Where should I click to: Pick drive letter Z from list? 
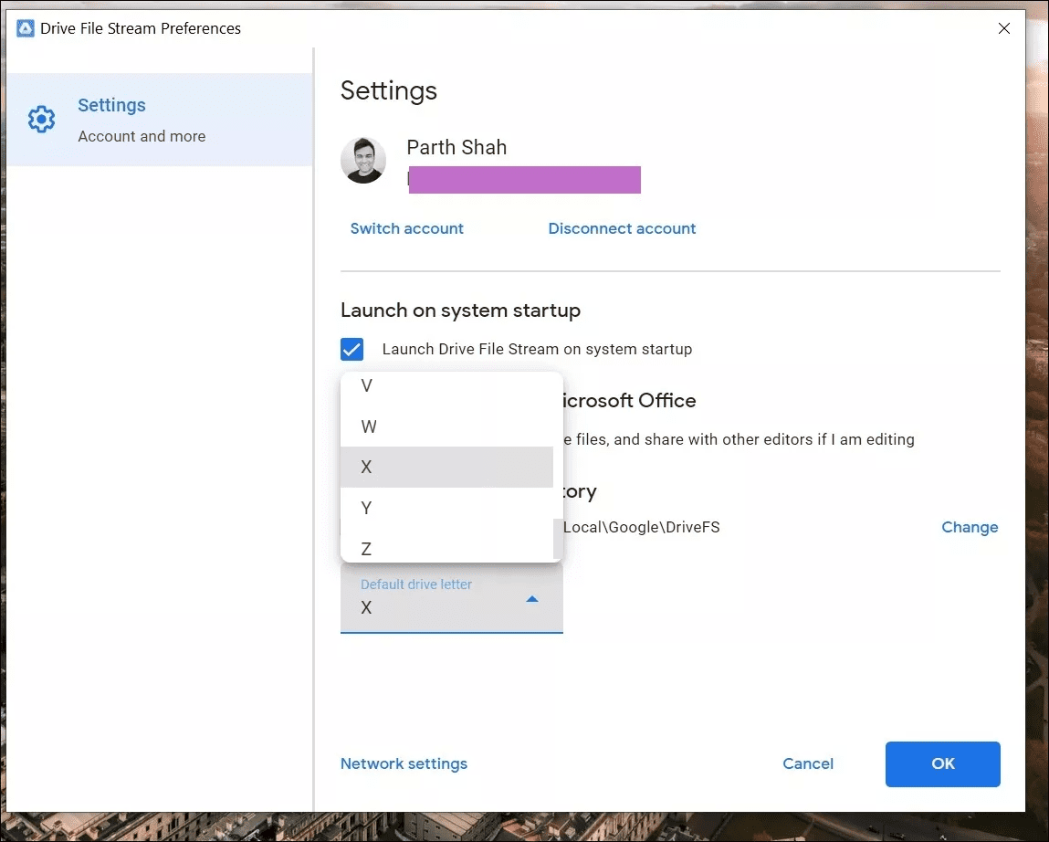coord(446,548)
